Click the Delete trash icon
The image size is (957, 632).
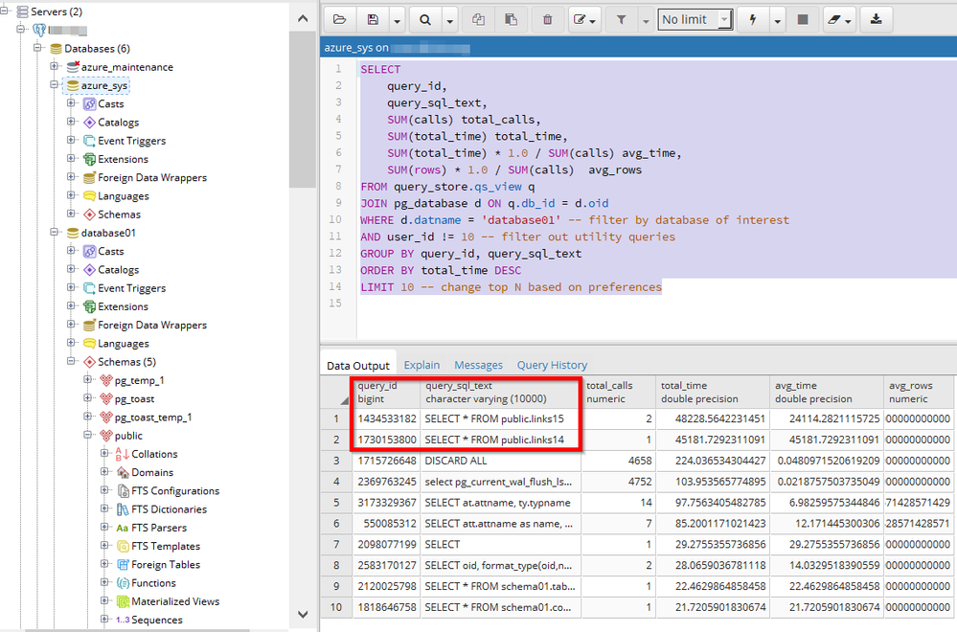(547, 19)
